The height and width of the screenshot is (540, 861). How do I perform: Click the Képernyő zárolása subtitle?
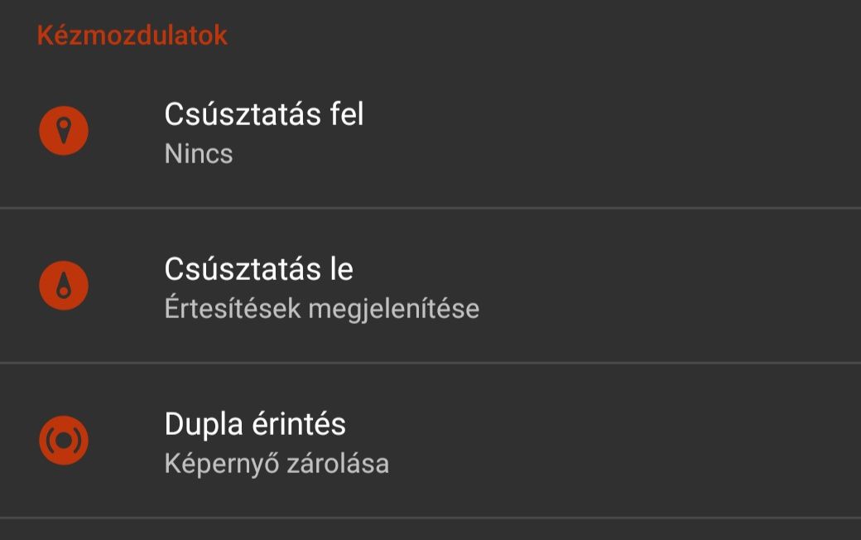[x=277, y=464]
